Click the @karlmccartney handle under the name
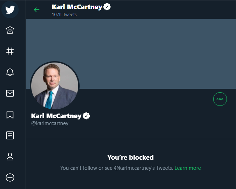 [50, 123]
